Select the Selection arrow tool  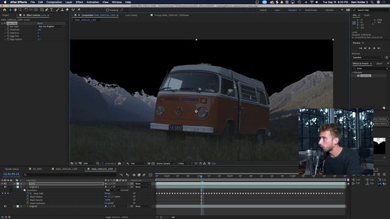pos(10,10)
